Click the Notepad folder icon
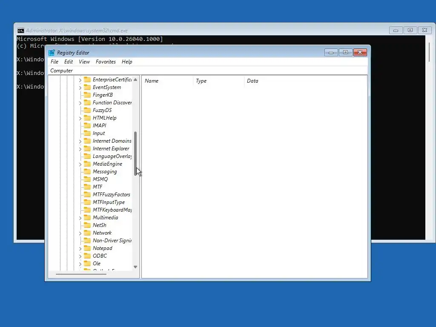The image size is (436, 327). 87,248
